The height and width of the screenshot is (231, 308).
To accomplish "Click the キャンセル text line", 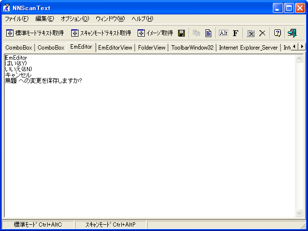I will pyautogui.click(x=18, y=75).
